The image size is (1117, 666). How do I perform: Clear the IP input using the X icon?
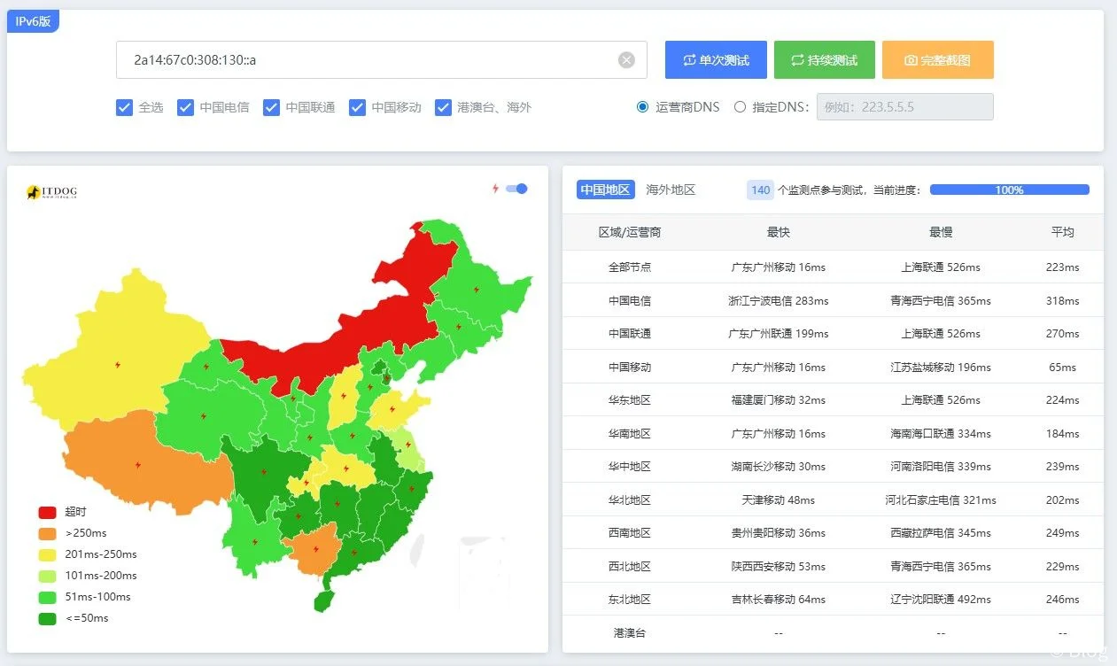click(x=626, y=59)
